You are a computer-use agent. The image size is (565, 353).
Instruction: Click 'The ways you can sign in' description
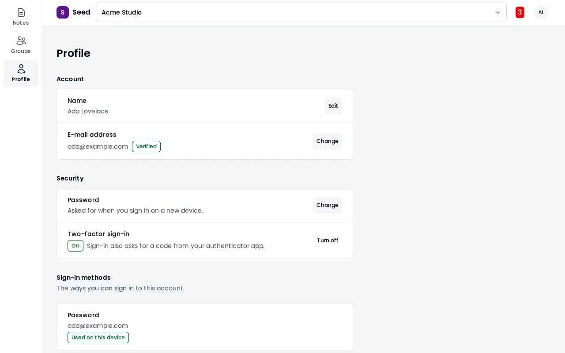tap(121, 288)
